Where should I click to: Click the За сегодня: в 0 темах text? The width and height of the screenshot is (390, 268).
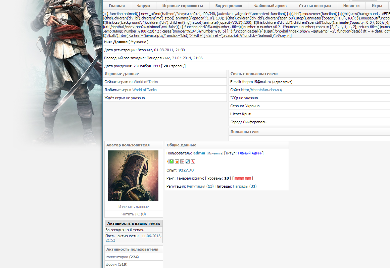(x=125, y=230)
